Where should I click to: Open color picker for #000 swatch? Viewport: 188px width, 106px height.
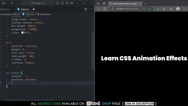(x=29, y=29)
